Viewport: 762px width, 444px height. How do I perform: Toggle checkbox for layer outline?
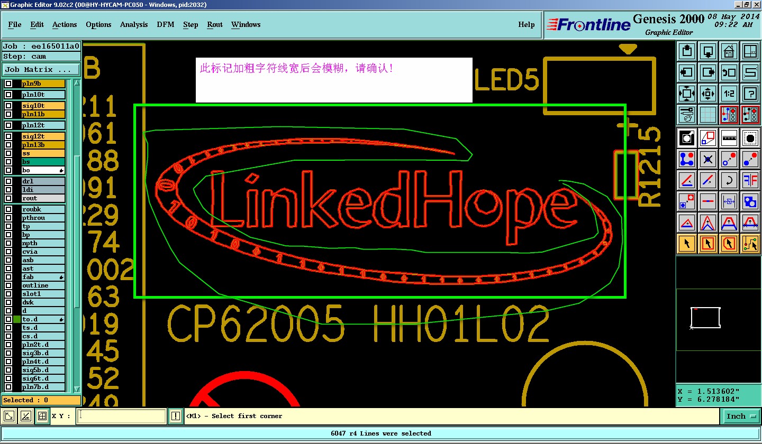(x=8, y=285)
